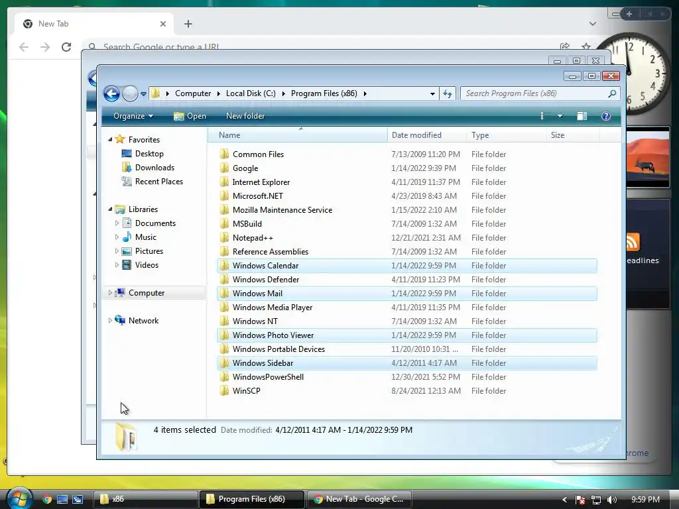Toggle the preview pane icon

pos(582,116)
